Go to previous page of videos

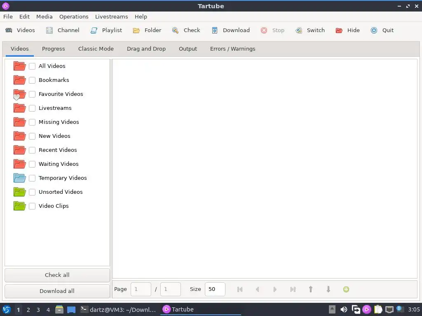257,289
